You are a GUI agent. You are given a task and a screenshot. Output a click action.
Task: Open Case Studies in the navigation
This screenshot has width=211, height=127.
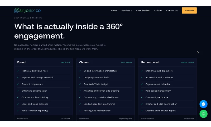pos(143,11)
